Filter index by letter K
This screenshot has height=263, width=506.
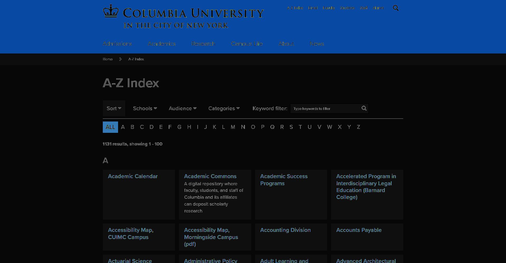coord(215,127)
